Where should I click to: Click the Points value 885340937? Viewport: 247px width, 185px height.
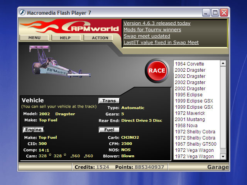tap(149, 167)
